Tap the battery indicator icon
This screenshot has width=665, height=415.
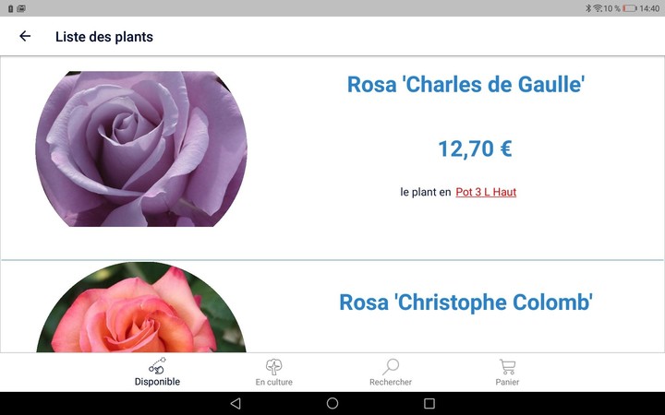point(629,8)
